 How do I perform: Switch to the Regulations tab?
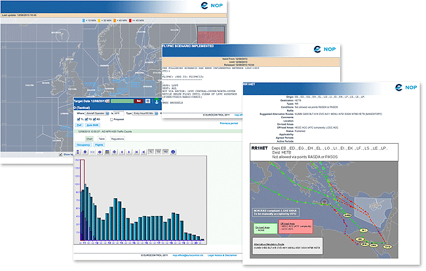(117, 139)
